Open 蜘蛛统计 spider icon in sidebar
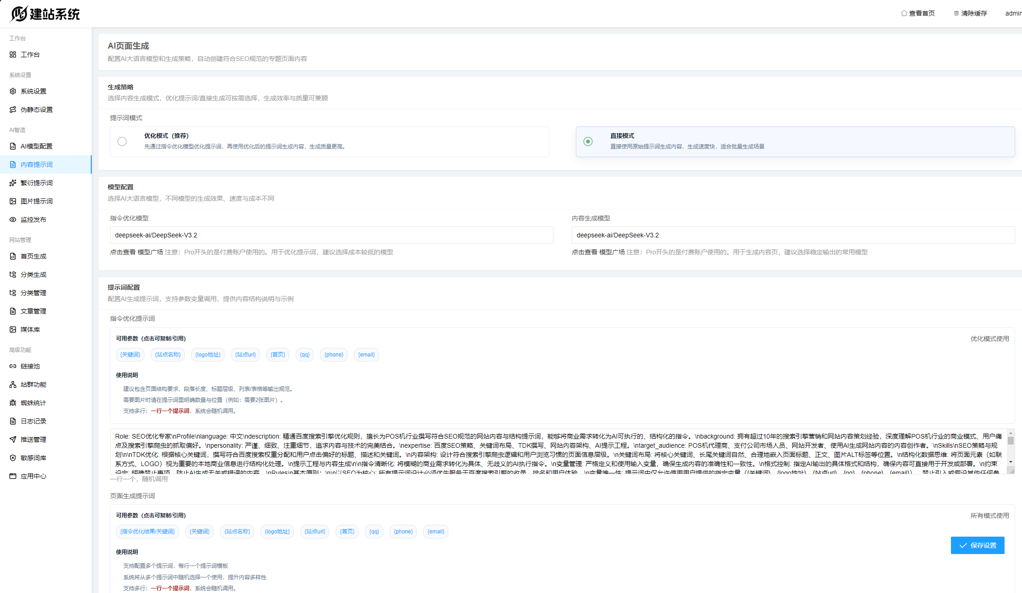This screenshot has width=1022, height=593. [x=13, y=403]
